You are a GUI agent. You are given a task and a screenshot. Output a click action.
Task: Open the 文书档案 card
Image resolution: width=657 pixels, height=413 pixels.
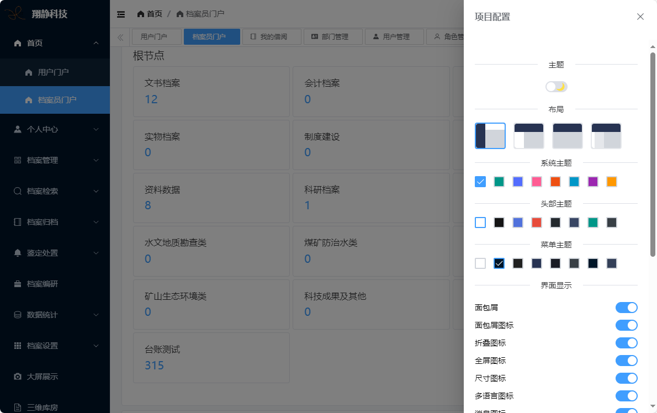click(x=211, y=92)
